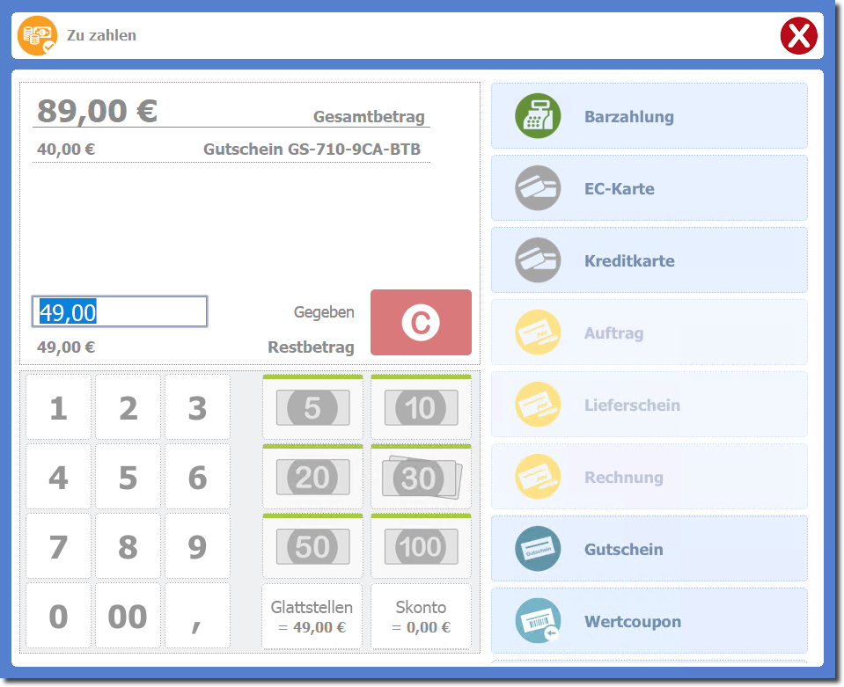The height and width of the screenshot is (687, 844).
Task: Add the 20 euro banknote
Action: click(312, 478)
